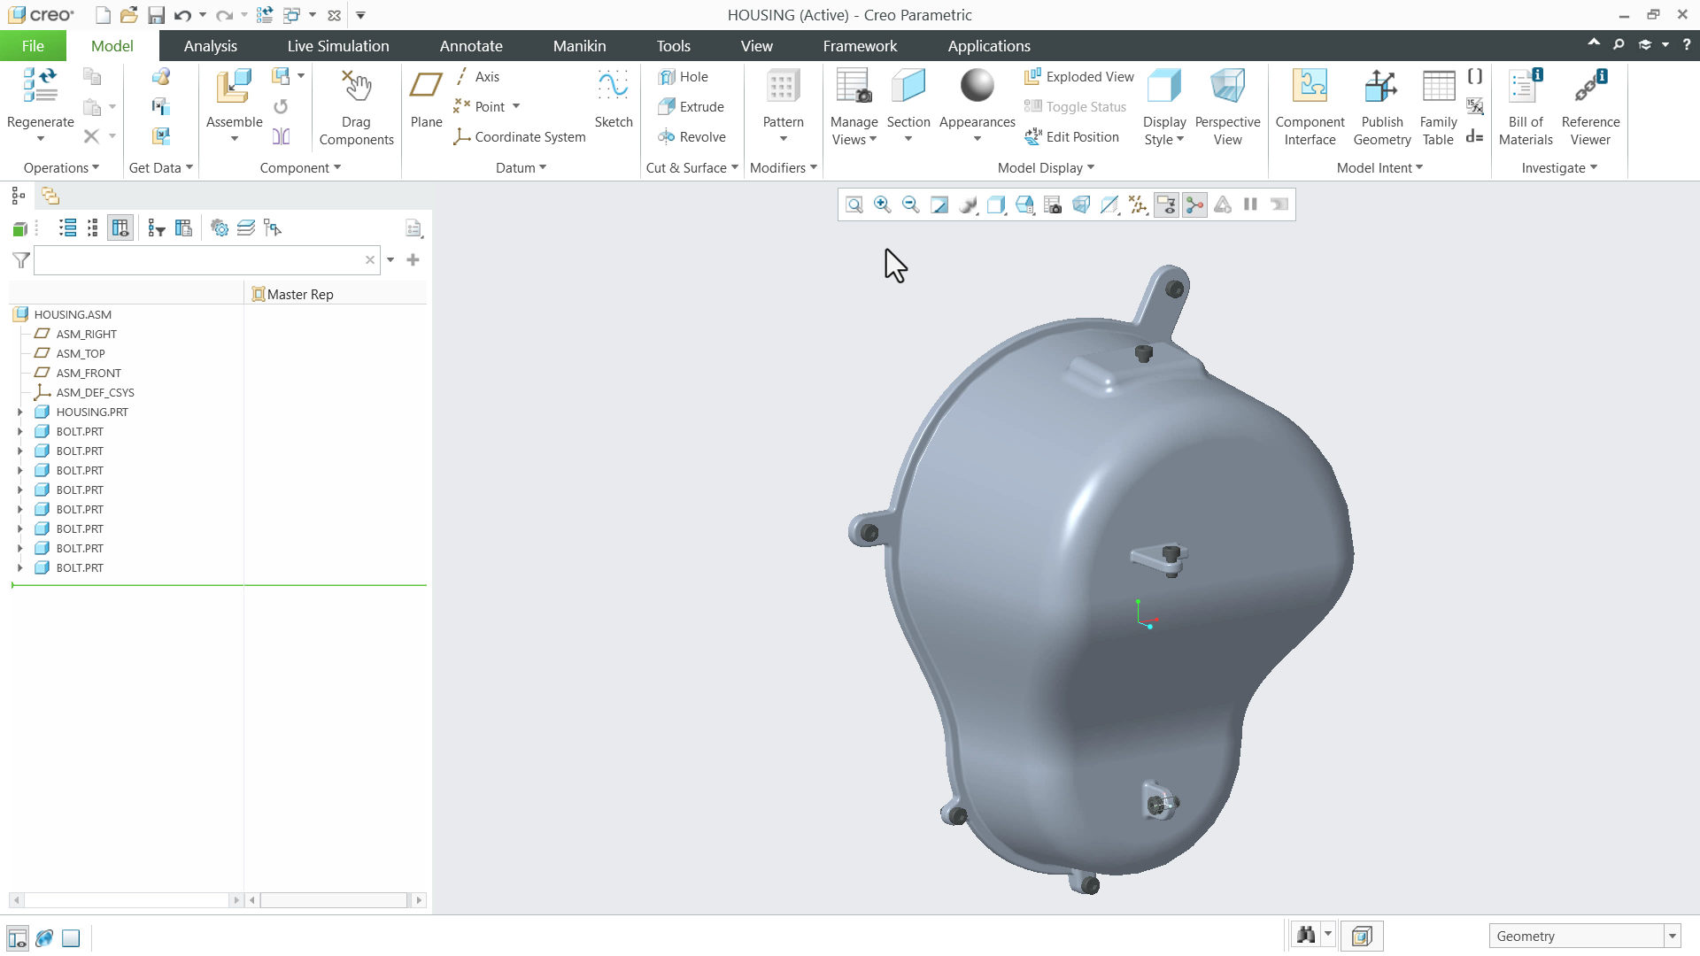Select BOLT.PRT in the model tree

[x=80, y=431]
